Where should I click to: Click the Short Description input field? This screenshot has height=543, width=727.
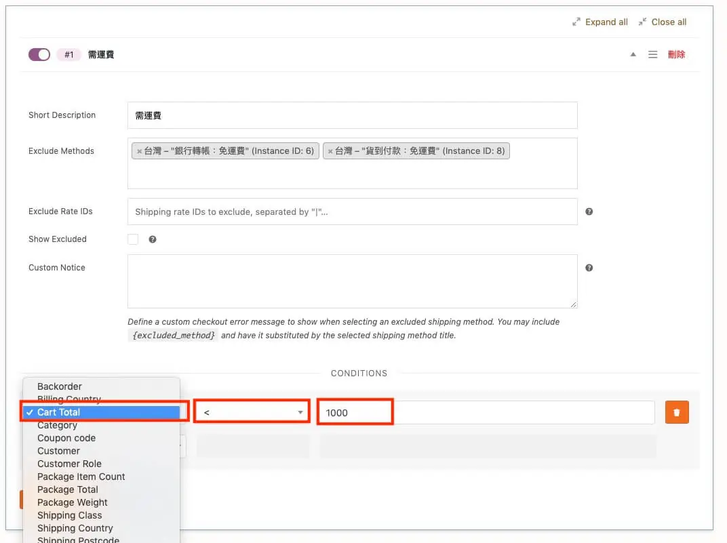coord(353,115)
